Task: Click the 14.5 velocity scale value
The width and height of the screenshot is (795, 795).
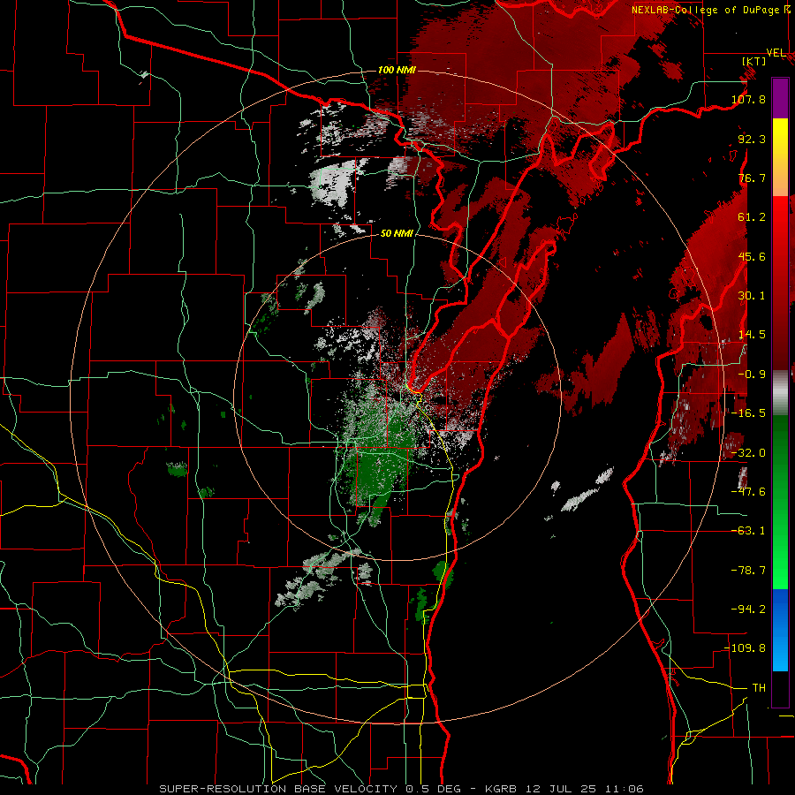Action: pyautogui.click(x=752, y=335)
